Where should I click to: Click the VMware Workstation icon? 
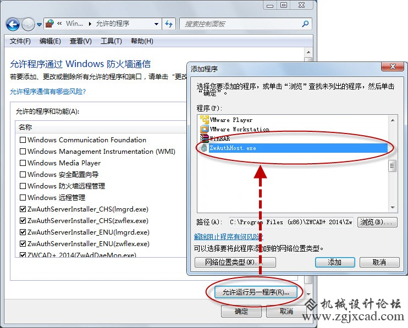click(x=205, y=129)
